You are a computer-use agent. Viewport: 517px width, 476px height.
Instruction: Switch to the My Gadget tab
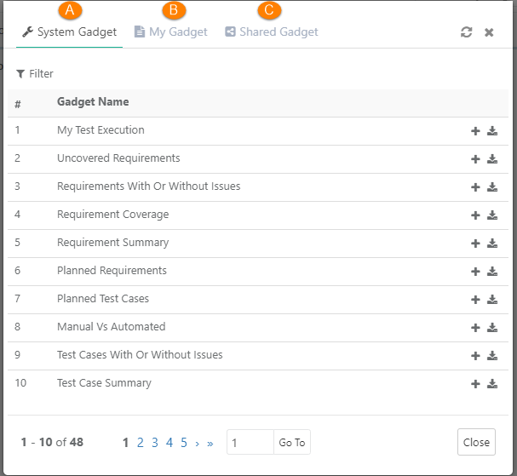click(x=171, y=32)
